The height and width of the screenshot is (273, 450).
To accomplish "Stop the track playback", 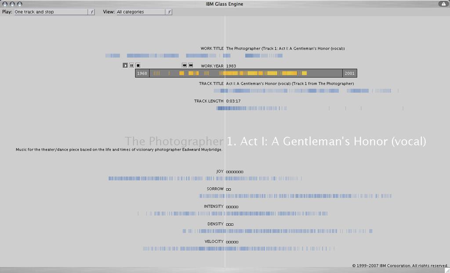I will click(138, 66).
